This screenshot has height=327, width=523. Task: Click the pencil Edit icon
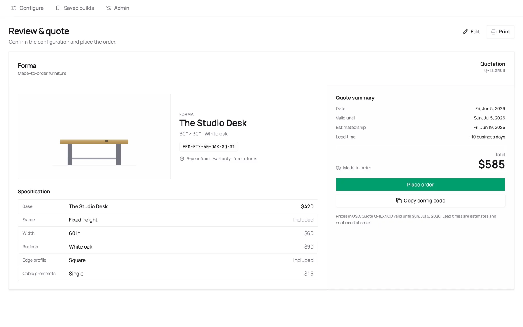465,32
